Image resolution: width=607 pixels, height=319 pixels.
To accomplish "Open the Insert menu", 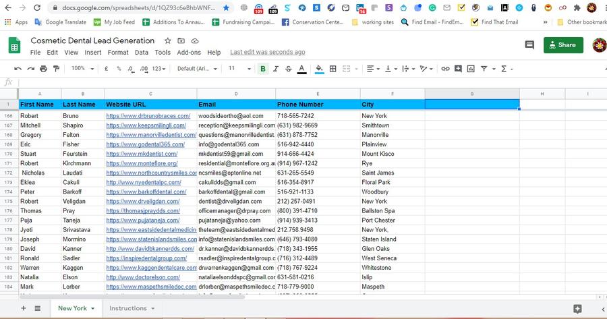I will click(93, 52).
